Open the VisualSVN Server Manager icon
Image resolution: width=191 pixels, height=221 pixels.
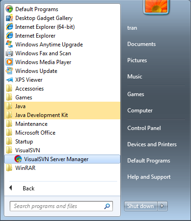[18, 159]
